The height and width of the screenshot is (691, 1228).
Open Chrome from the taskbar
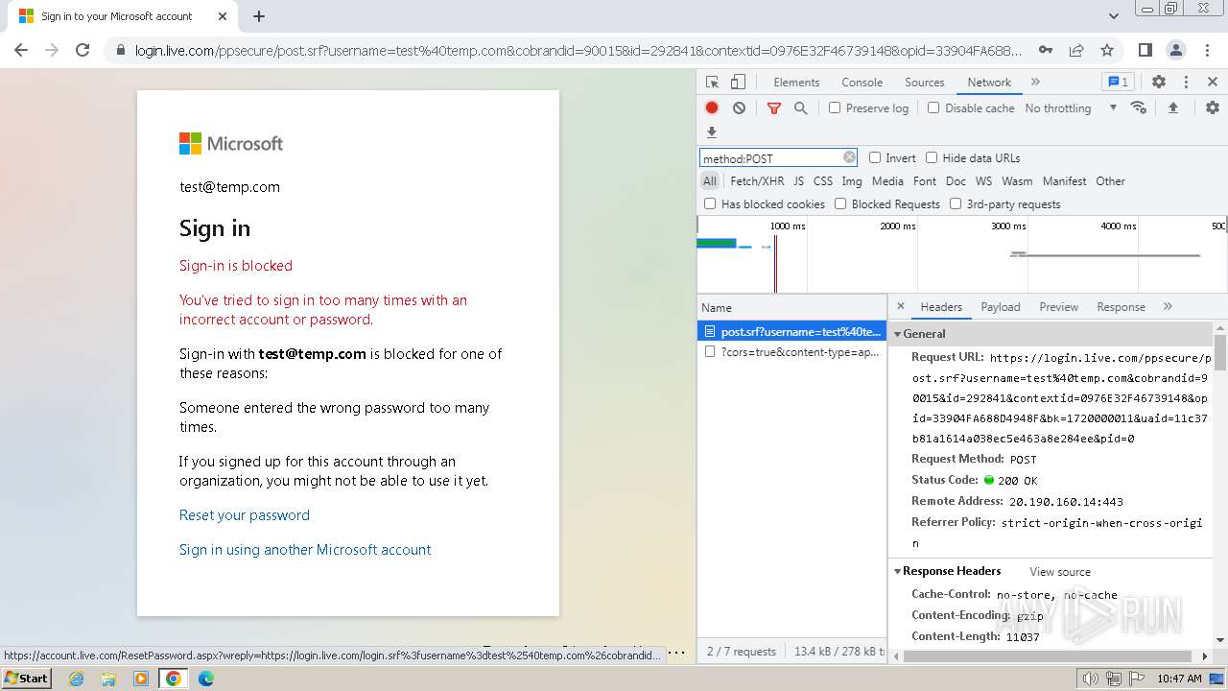point(173,679)
